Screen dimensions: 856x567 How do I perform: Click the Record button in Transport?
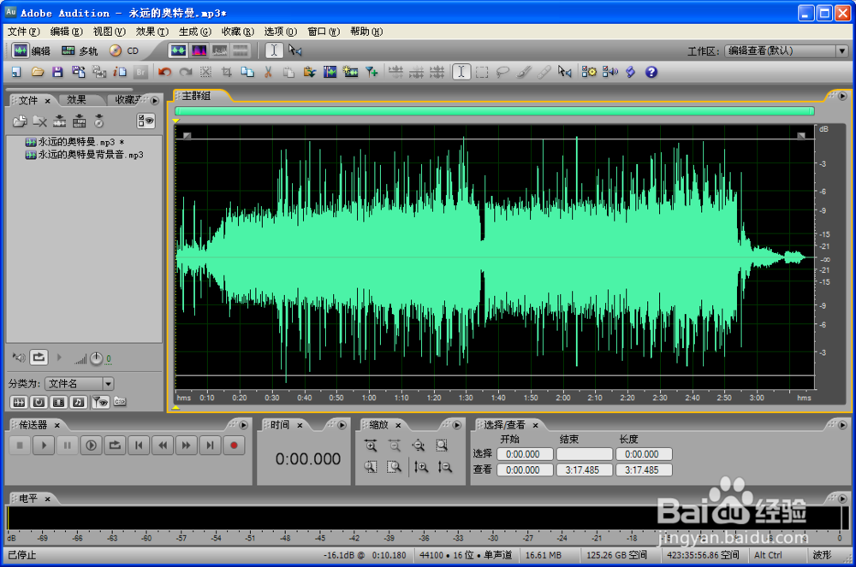click(x=234, y=446)
